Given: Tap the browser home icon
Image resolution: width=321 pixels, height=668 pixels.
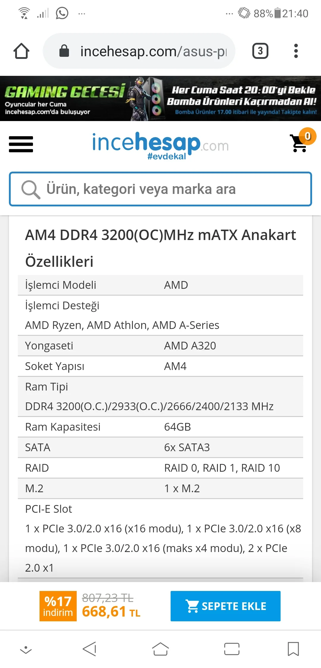Looking at the screenshot, I should pyautogui.click(x=21, y=51).
